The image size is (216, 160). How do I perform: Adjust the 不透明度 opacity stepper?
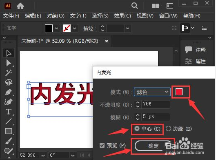coord(138,105)
